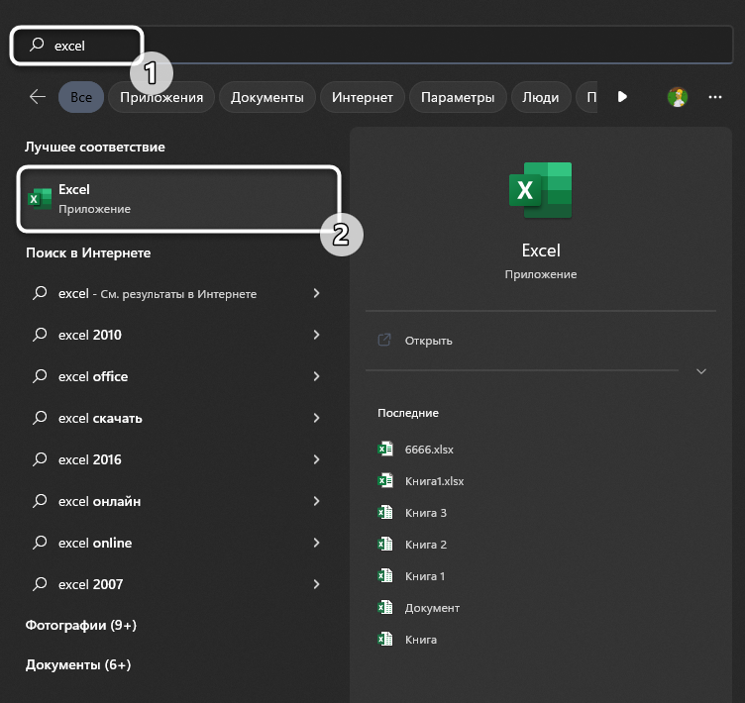Open the Excel app best match result
Screen dimensions: 745x703
pos(179,199)
